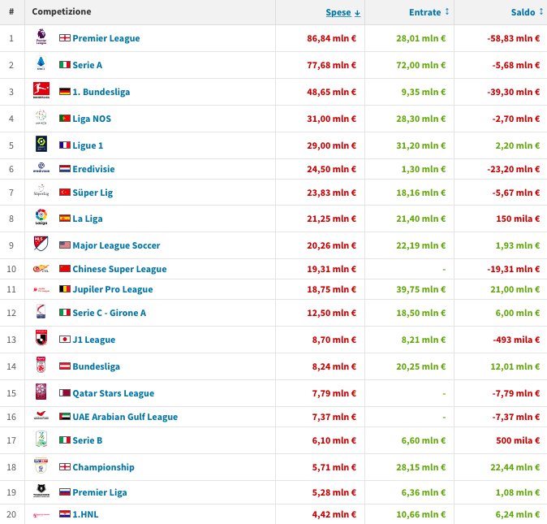The image size is (547, 524).
Task: Click the Major League Soccer logo
Action: click(41, 245)
